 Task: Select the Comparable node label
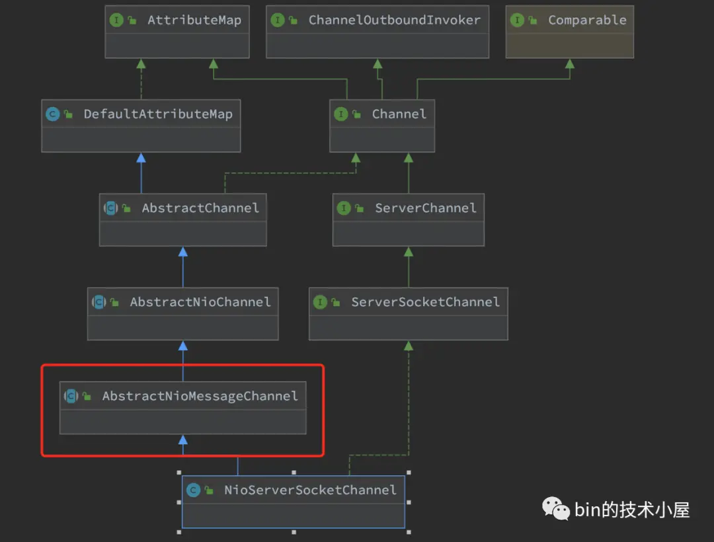(588, 20)
